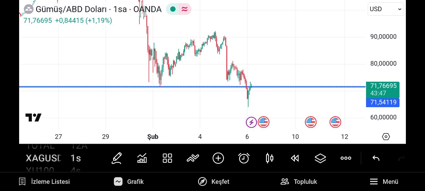Open the USD currency dropdown
The height and width of the screenshot is (191, 425).
(385, 9)
